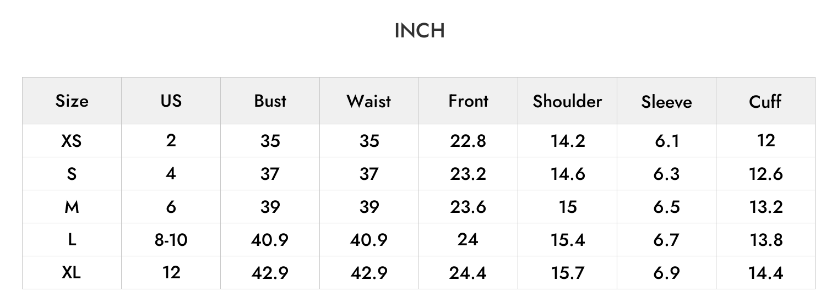
Task: Click the Cuff column header
Action: [765, 101]
